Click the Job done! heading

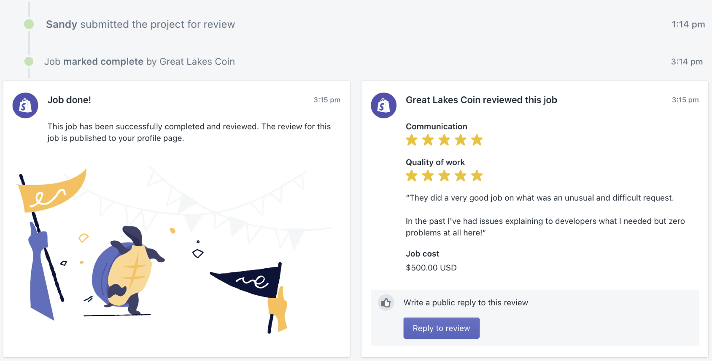(x=69, y=100)
